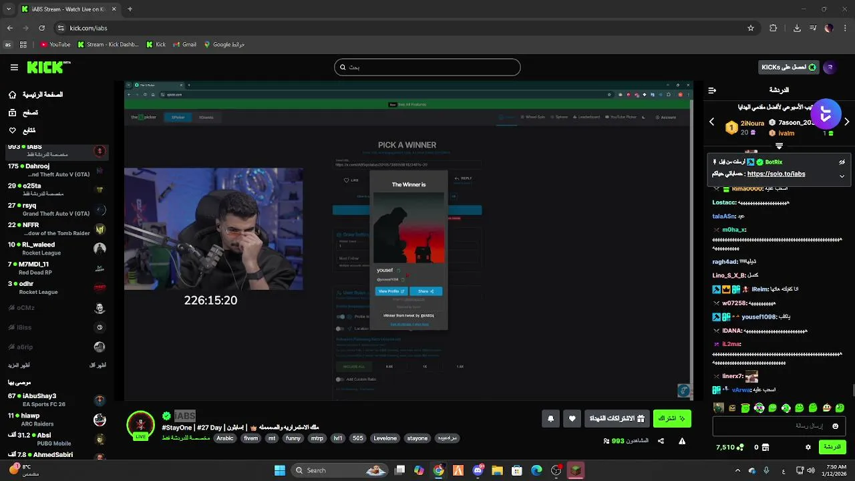Viewport: 855px width, 481px height.
Task: Click the report warning triangle icon
Action: [682, 441]
